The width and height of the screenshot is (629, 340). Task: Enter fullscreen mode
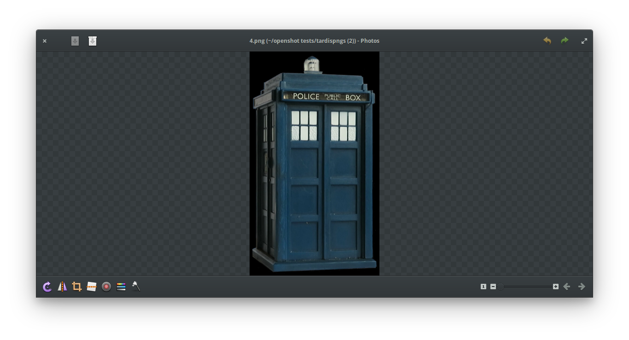(584, 41)
